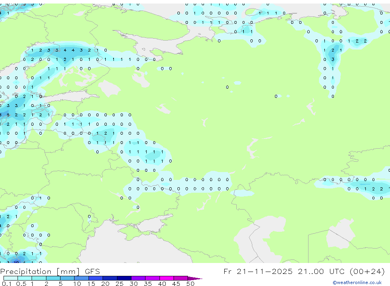390x286 pixels.
Task: Click the legend label '0.5'
Action: click(21, 284)
